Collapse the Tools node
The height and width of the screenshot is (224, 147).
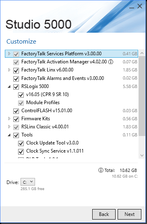coord(9,135)
